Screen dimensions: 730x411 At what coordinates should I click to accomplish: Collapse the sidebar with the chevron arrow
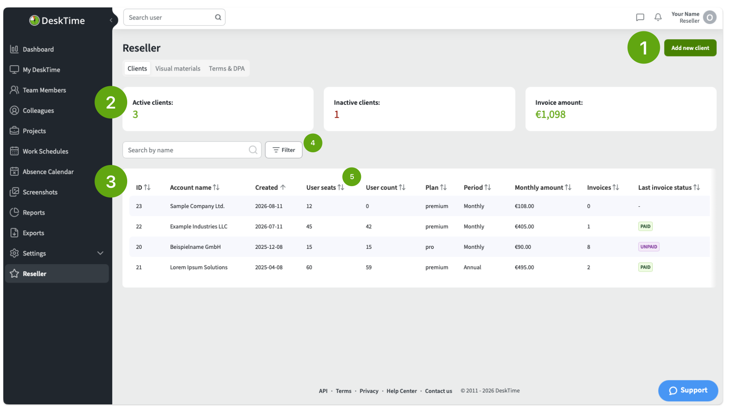click(x=111, y=20)
